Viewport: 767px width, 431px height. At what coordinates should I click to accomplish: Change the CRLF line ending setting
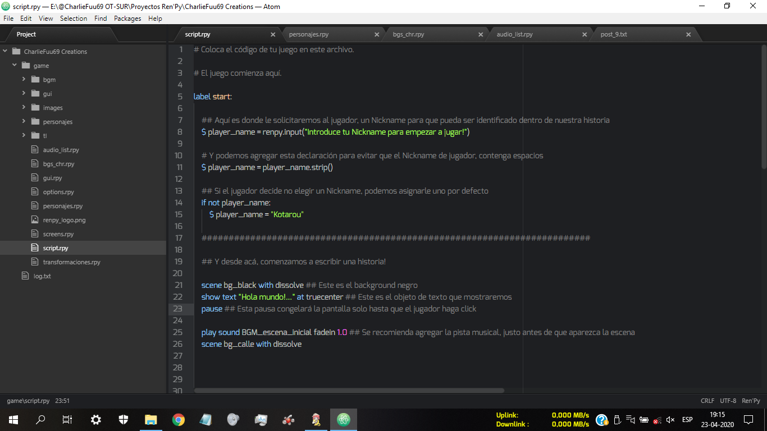[x=707, y=401]
